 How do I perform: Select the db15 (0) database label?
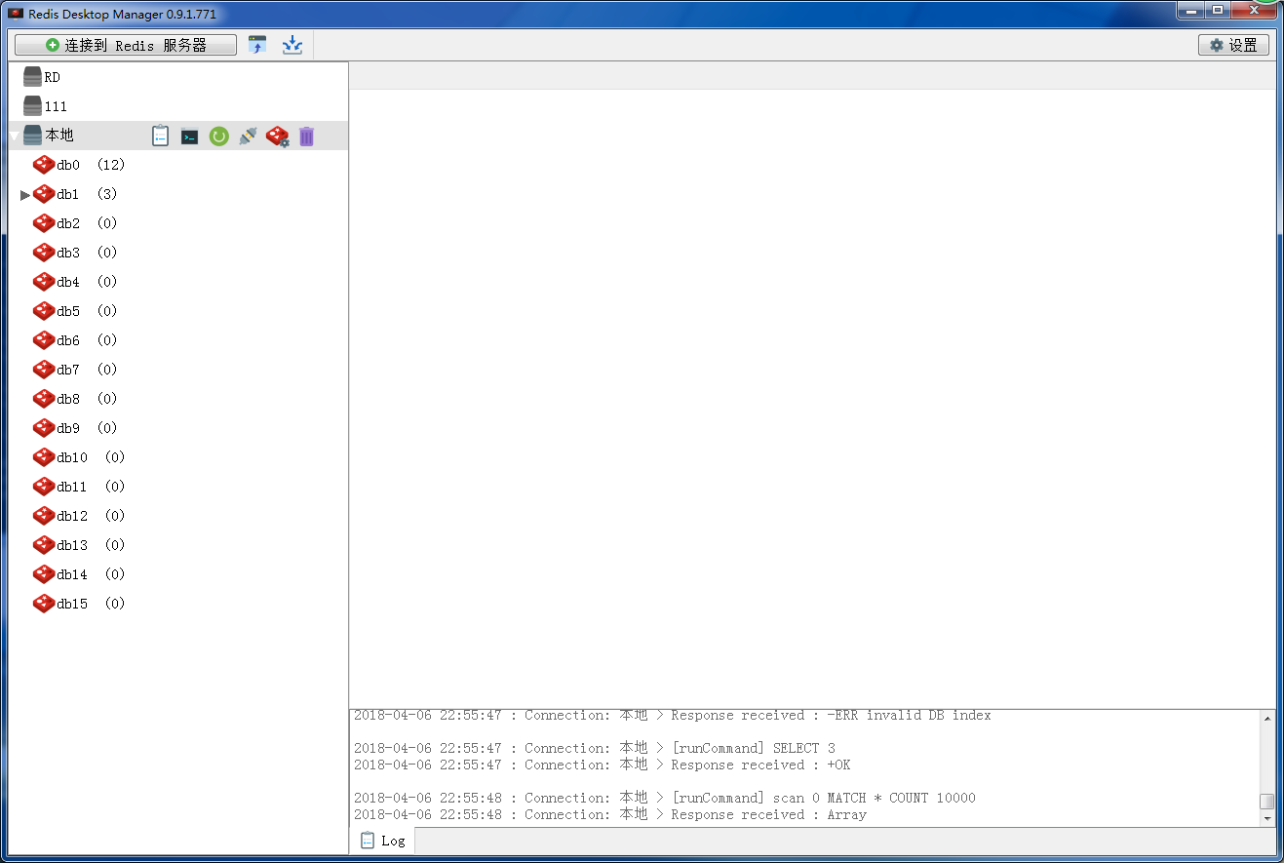pos(92,604)
